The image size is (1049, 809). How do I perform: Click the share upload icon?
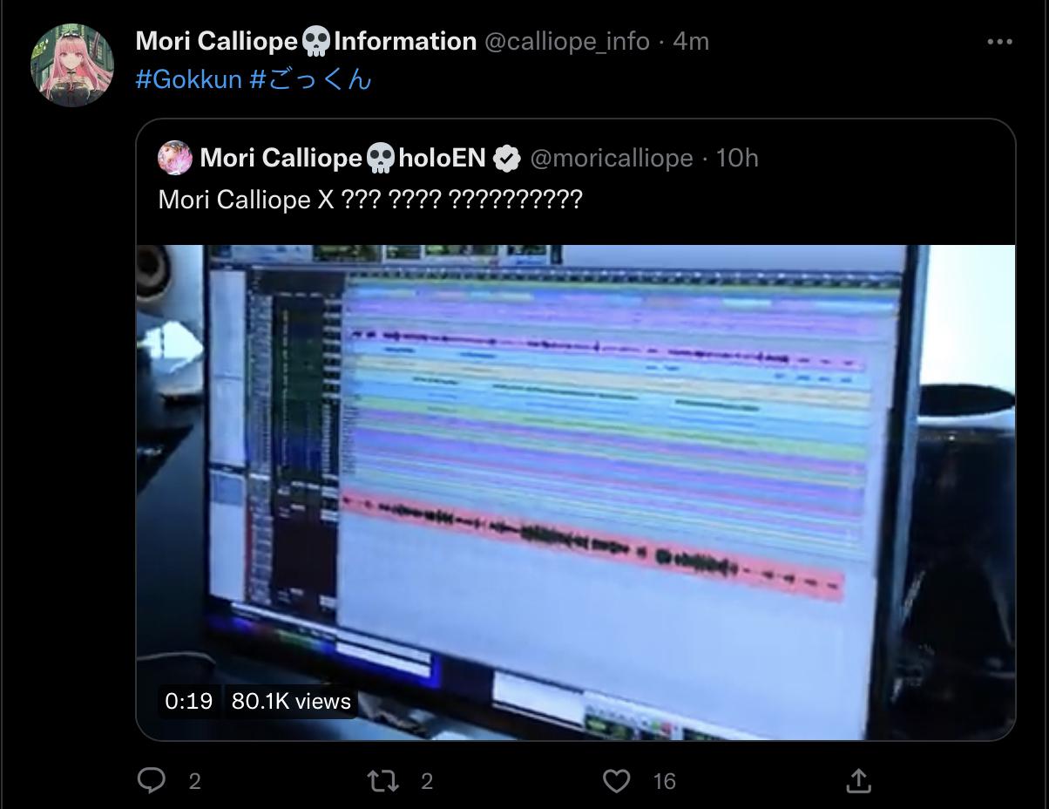click(857, 780)
